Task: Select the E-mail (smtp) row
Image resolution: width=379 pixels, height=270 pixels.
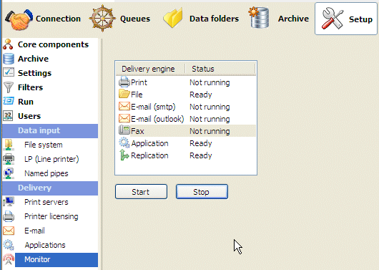Action: pyautogui.click(x=186, y=107)
